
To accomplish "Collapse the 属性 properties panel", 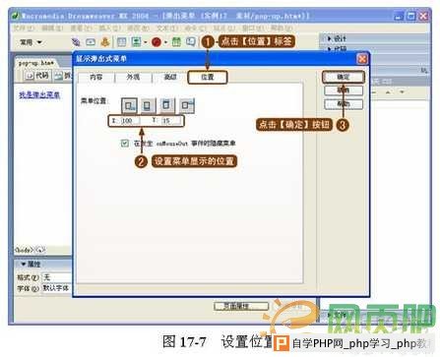I will pos(31,265).
